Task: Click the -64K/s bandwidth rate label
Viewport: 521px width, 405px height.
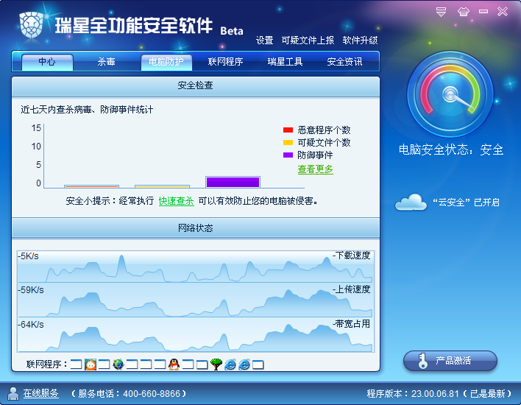Action: click(x=31, y=325)
